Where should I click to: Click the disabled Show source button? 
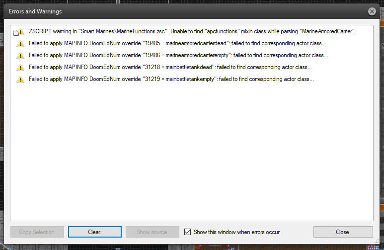coord(153,232)
